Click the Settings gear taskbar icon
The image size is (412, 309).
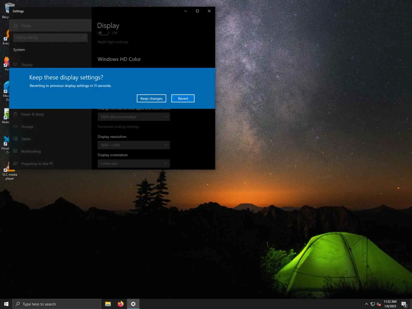point(133,304)
